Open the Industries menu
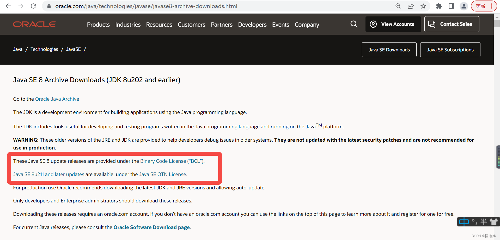The image size is (500, 240). pyautogui.click(x=128, y=25)
